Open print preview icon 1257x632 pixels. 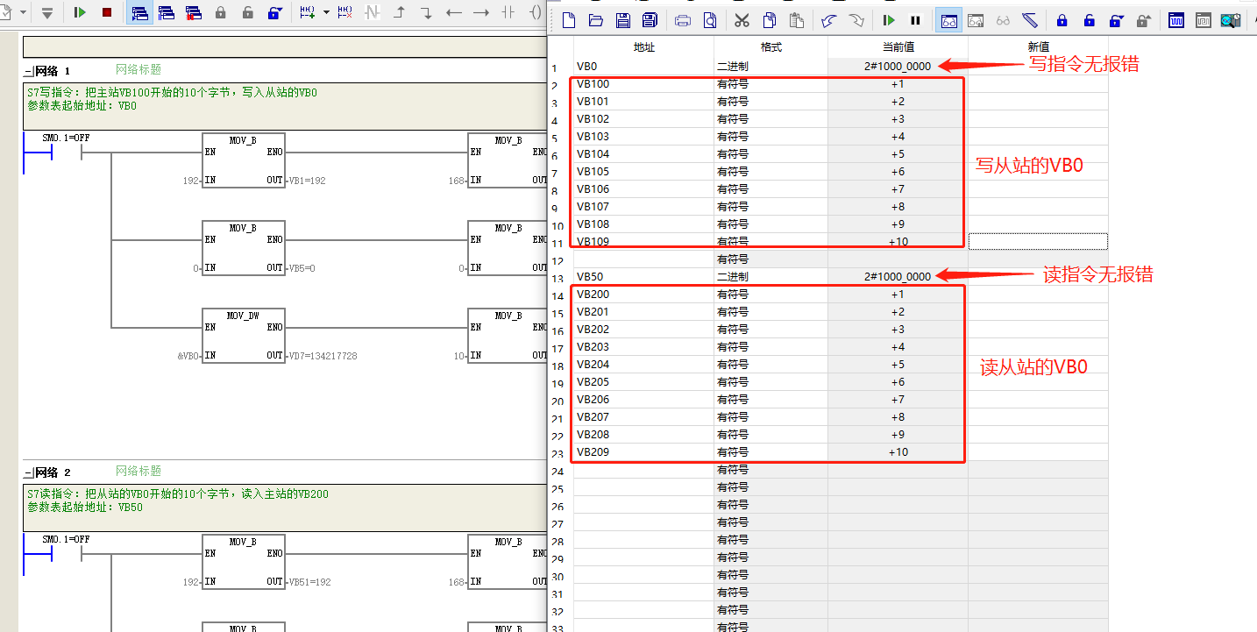710,20
